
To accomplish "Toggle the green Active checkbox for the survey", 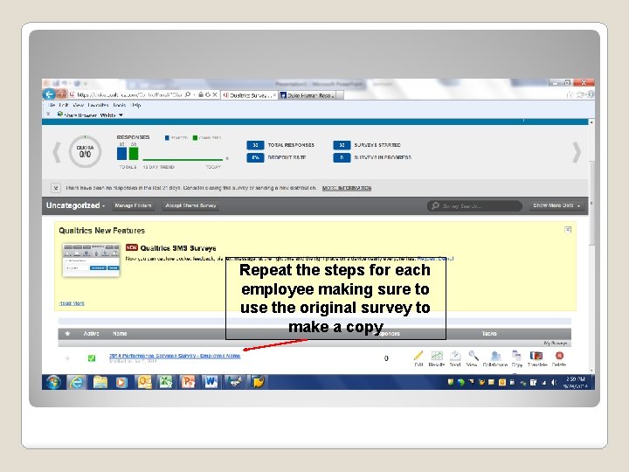I will click(x=92, y=358).
